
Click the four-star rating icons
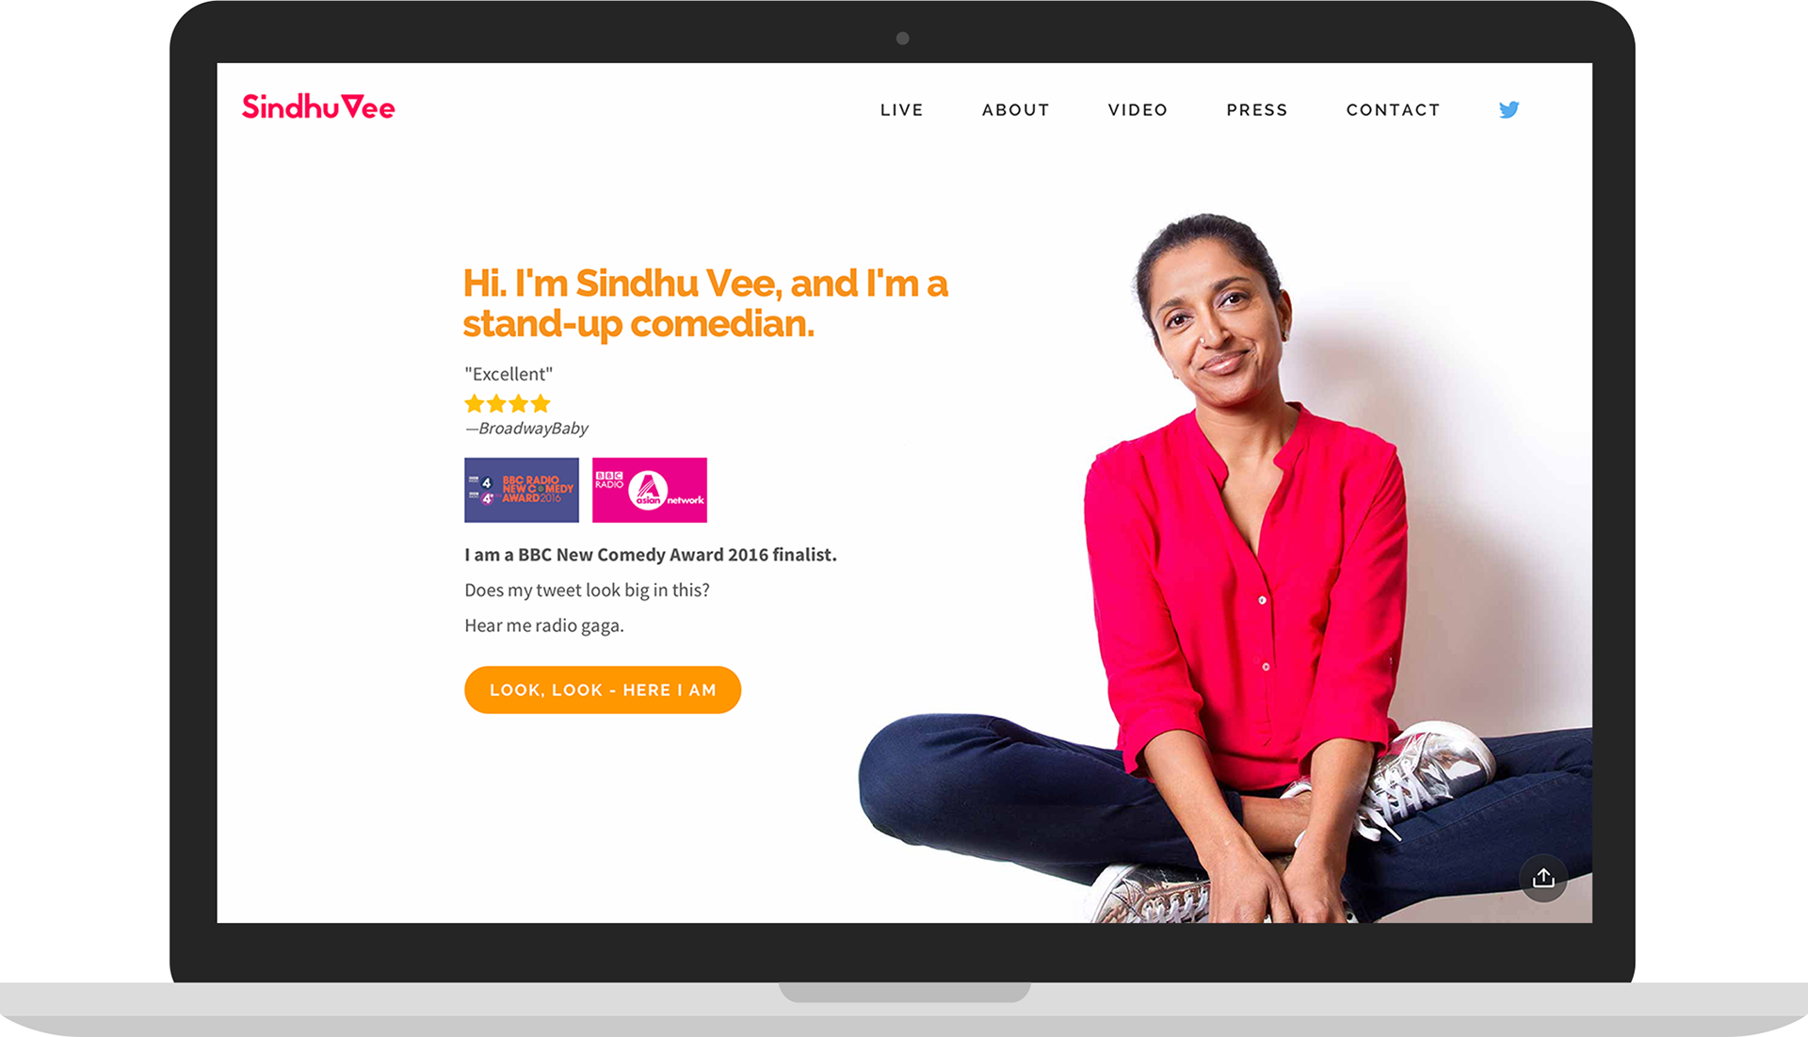508,404
